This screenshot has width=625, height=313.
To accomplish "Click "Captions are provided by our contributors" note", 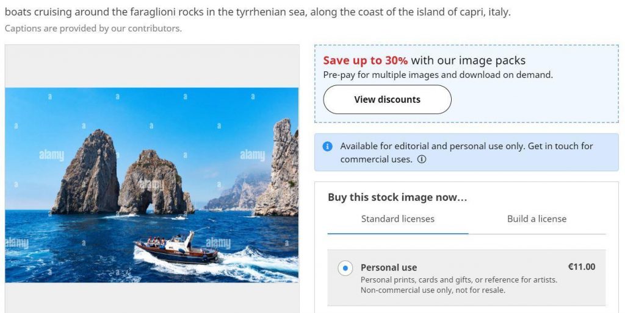I will point(93,28).
